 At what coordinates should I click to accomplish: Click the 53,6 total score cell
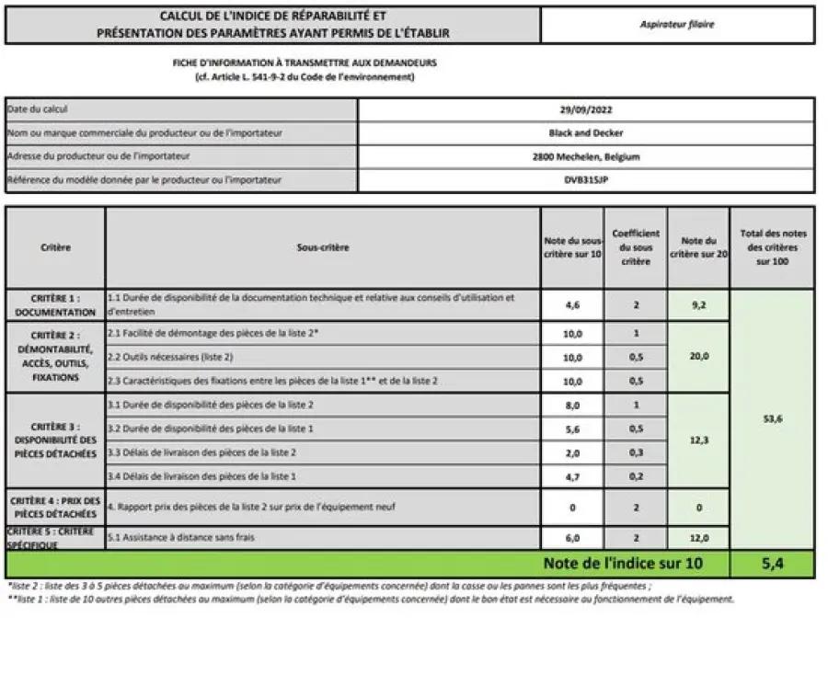pos(772,419)
